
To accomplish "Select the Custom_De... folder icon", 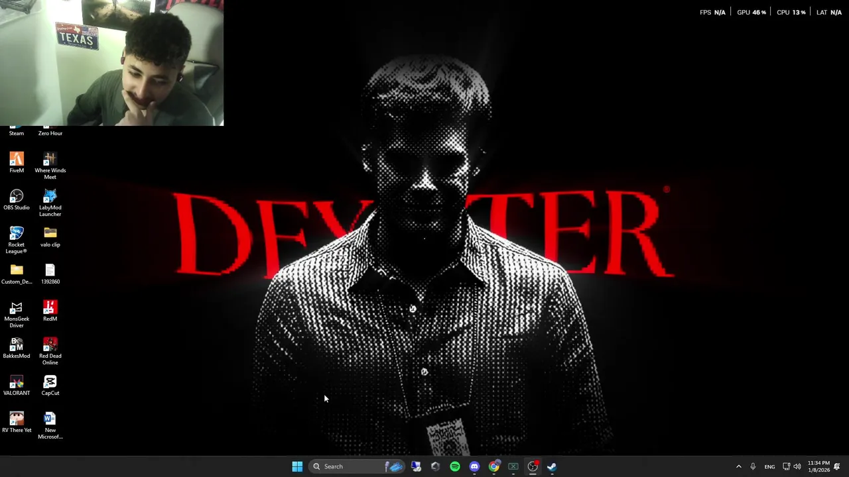I will click(x=17, y=274).
